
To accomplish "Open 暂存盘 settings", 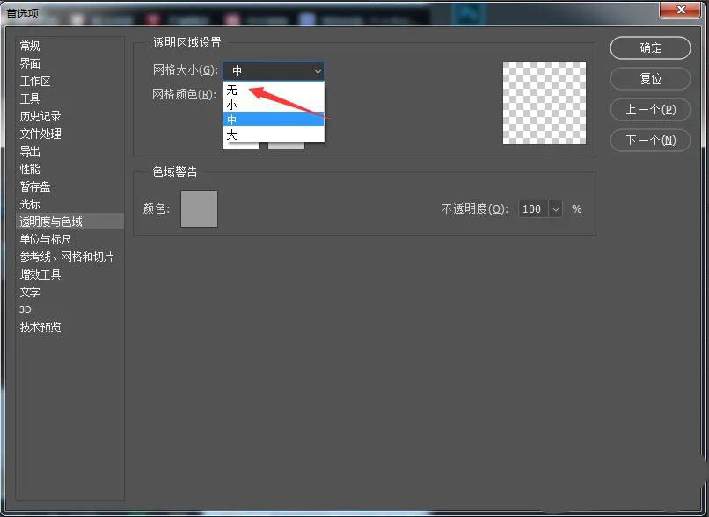I will [x=35, y=187].
